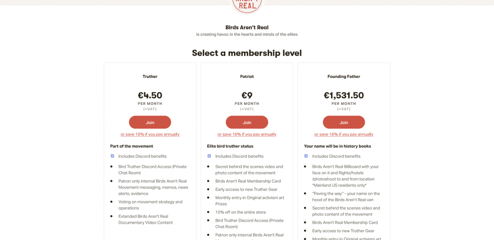This screenshot has height=240, width=494.
Task: Click the Founding Father tier title
Action: click(343, 76)
